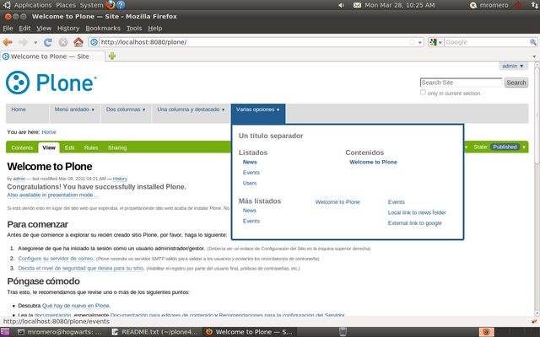Go to the Firefox home page icon
The height and width of the screenshot is (337, 540).
[78, 42]
